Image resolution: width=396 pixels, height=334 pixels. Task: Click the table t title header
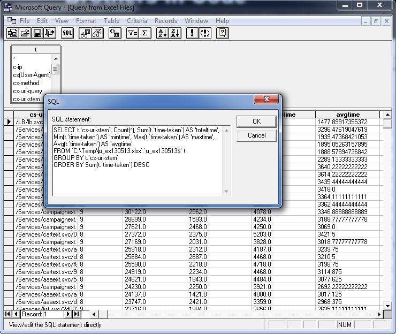click(36, 50)
